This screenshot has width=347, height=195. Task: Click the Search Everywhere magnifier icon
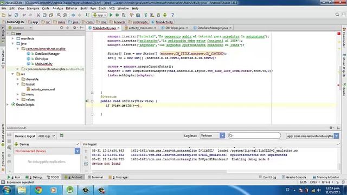[x=337, y=15]
